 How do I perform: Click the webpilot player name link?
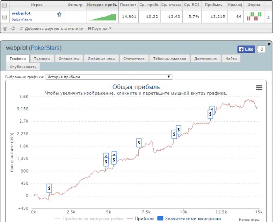[21, 13]
